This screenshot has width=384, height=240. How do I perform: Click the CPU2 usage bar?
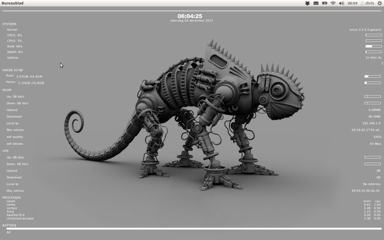pyautogui.click(x=373, y=41)
